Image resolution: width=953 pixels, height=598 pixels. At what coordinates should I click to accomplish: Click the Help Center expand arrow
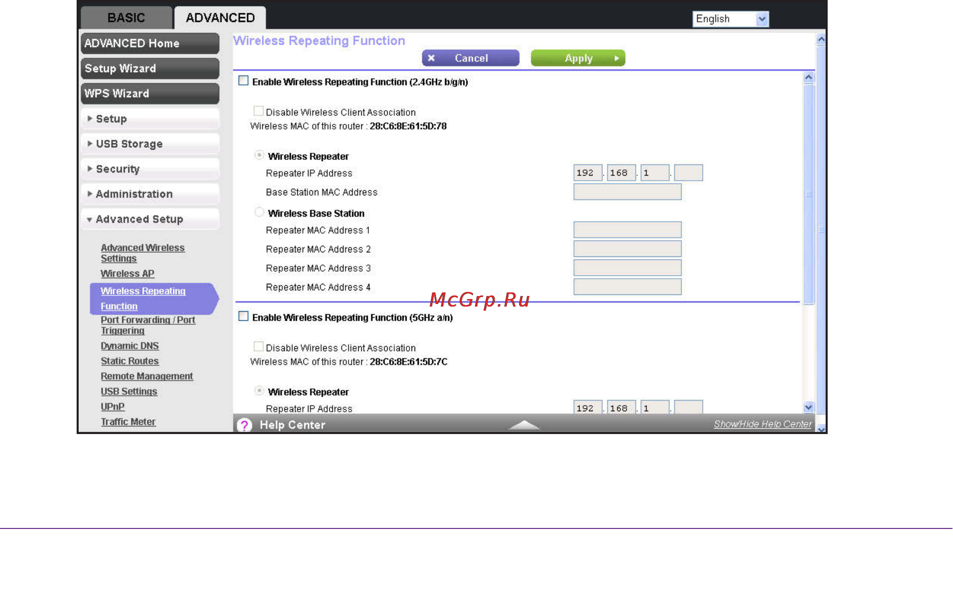tap(524, 425)
